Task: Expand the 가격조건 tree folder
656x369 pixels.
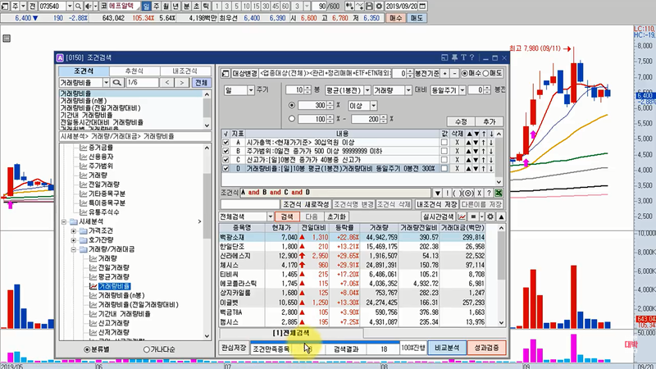Action: 74,231
